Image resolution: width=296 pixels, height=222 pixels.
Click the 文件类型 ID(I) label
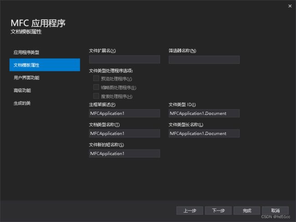click(182, 105)
